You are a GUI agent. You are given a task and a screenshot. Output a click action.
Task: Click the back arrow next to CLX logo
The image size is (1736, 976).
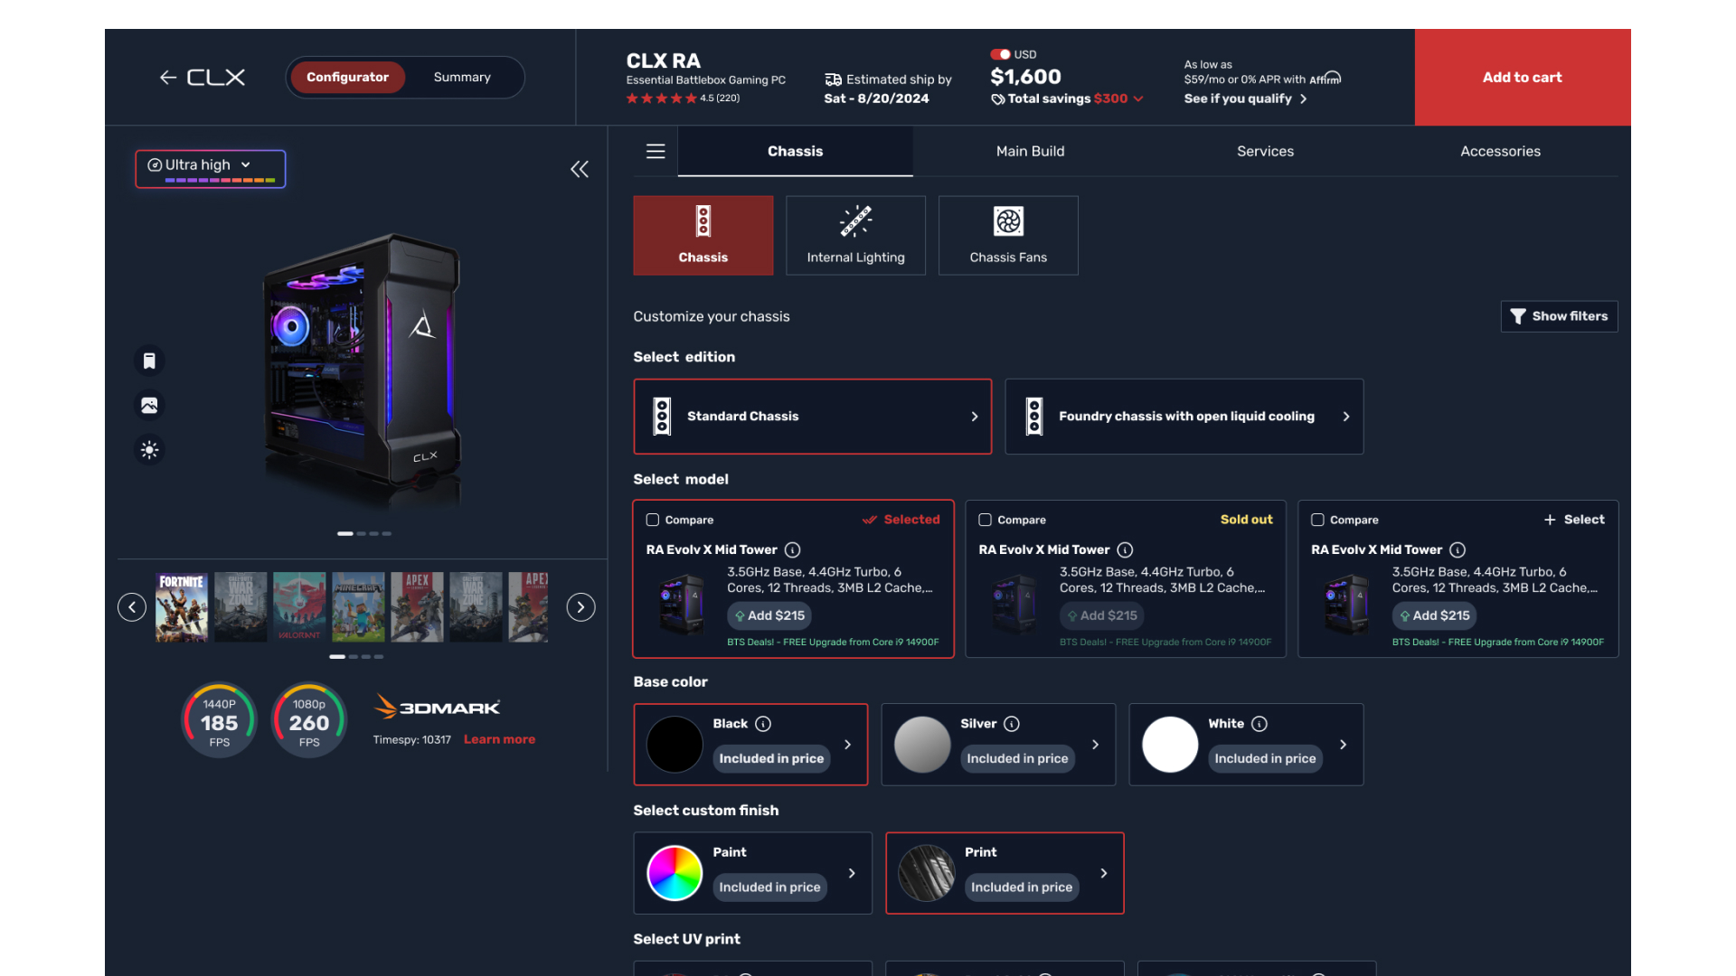[167, 78]
